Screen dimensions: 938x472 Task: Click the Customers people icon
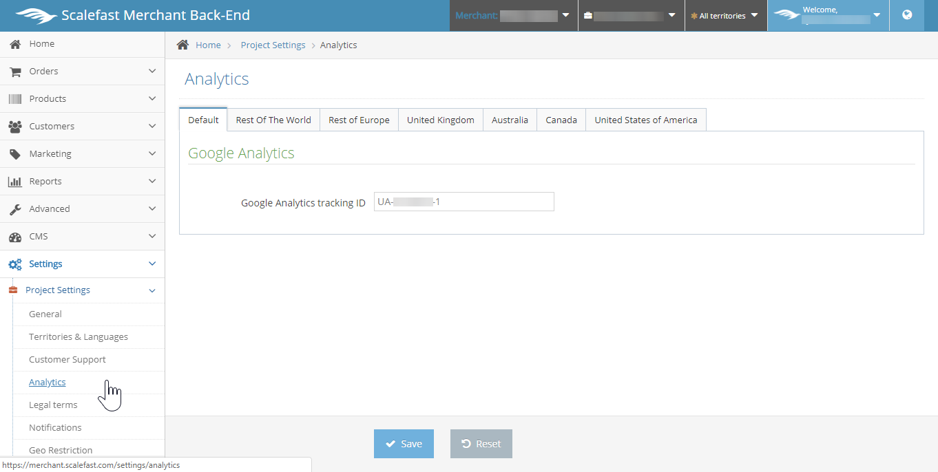[x=14, y=127]
